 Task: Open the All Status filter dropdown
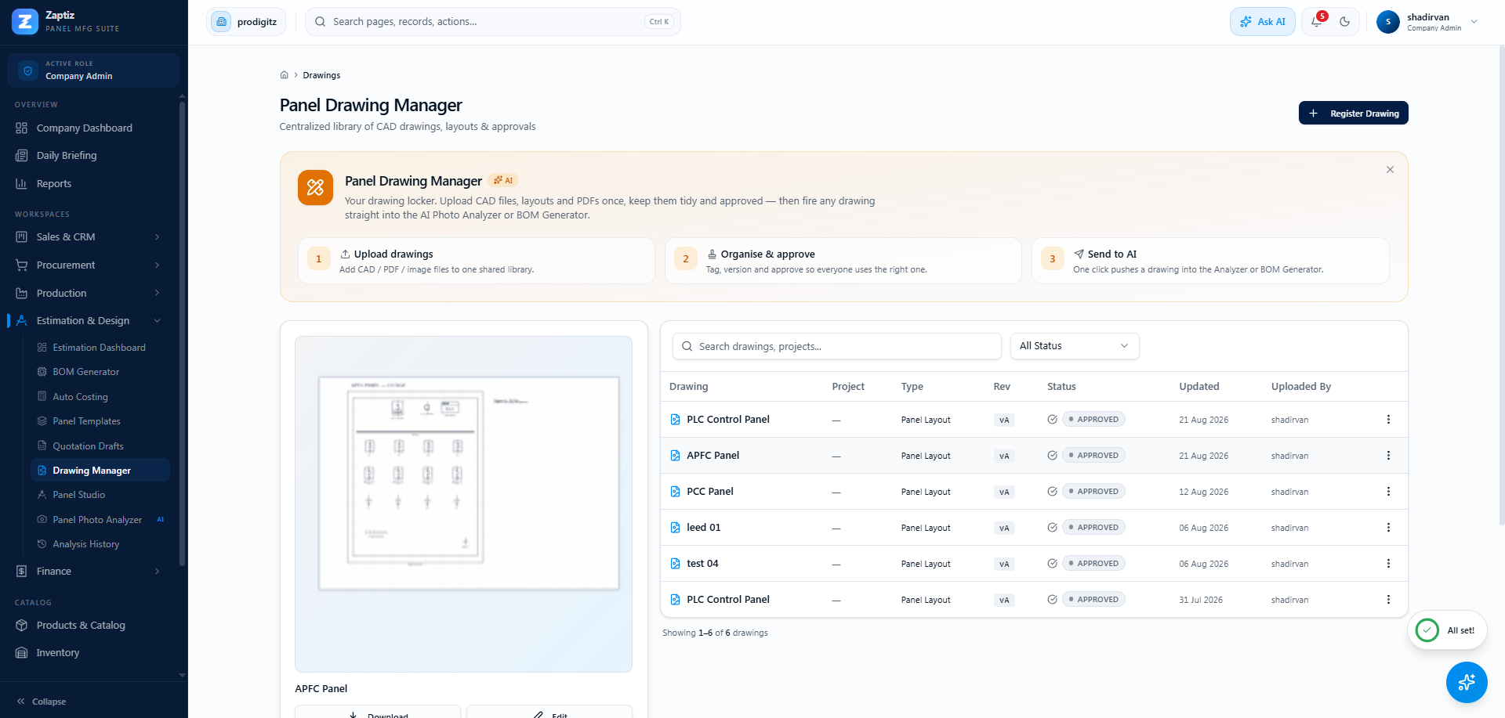coord(1075,346)
